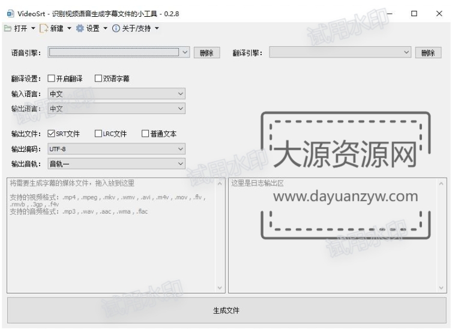Expand the arrow next to 关于/支持
452x333 pixels.
(x=157, y=28)
